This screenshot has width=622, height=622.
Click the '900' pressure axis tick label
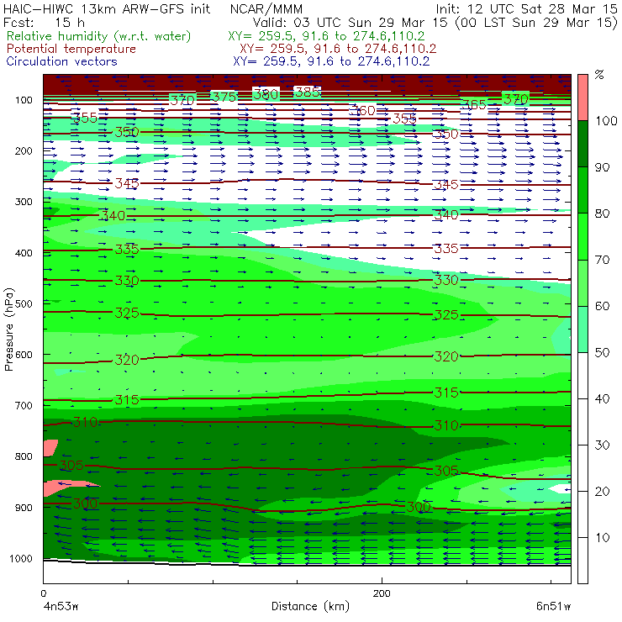coord(24,508)
